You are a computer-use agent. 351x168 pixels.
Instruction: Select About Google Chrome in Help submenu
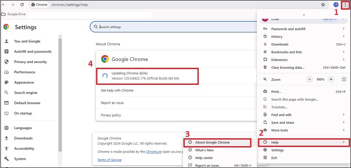click(x=217, y=142)
